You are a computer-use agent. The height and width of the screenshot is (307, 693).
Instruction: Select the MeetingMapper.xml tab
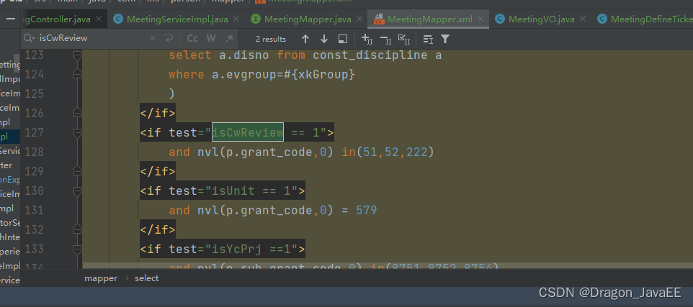coord(429,19)
